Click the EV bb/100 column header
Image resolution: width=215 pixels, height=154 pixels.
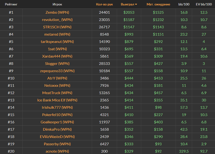click(x=204, y=4)
